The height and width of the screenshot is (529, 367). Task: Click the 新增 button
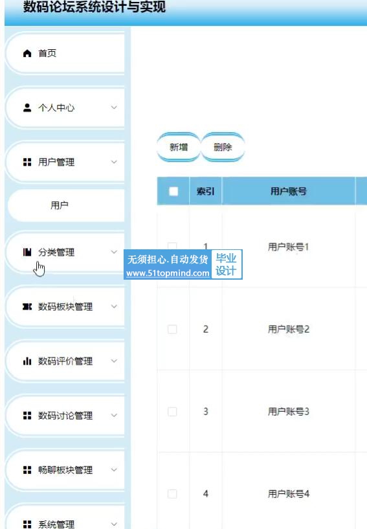click(x=179, y=147)
